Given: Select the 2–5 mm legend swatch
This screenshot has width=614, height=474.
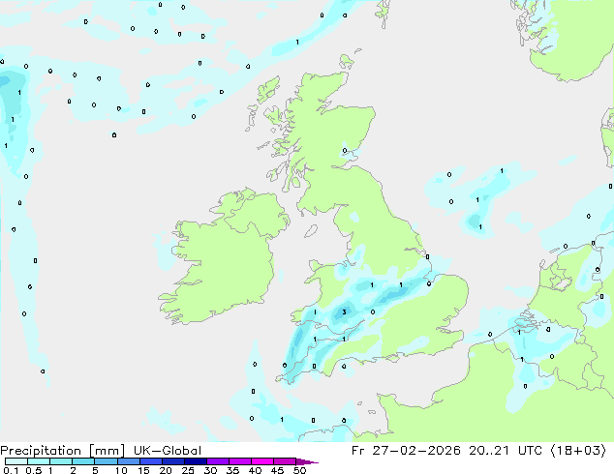Looking at the screenshot, I should [83, 461].
